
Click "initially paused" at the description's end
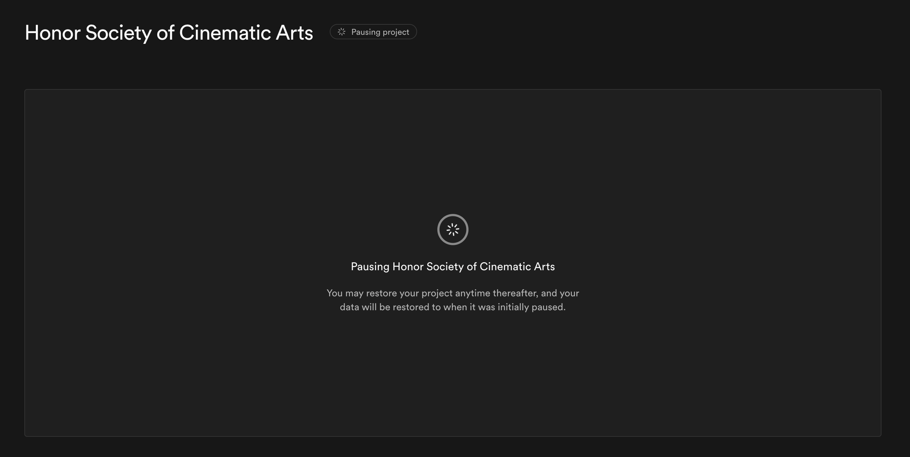coord(531,307)
